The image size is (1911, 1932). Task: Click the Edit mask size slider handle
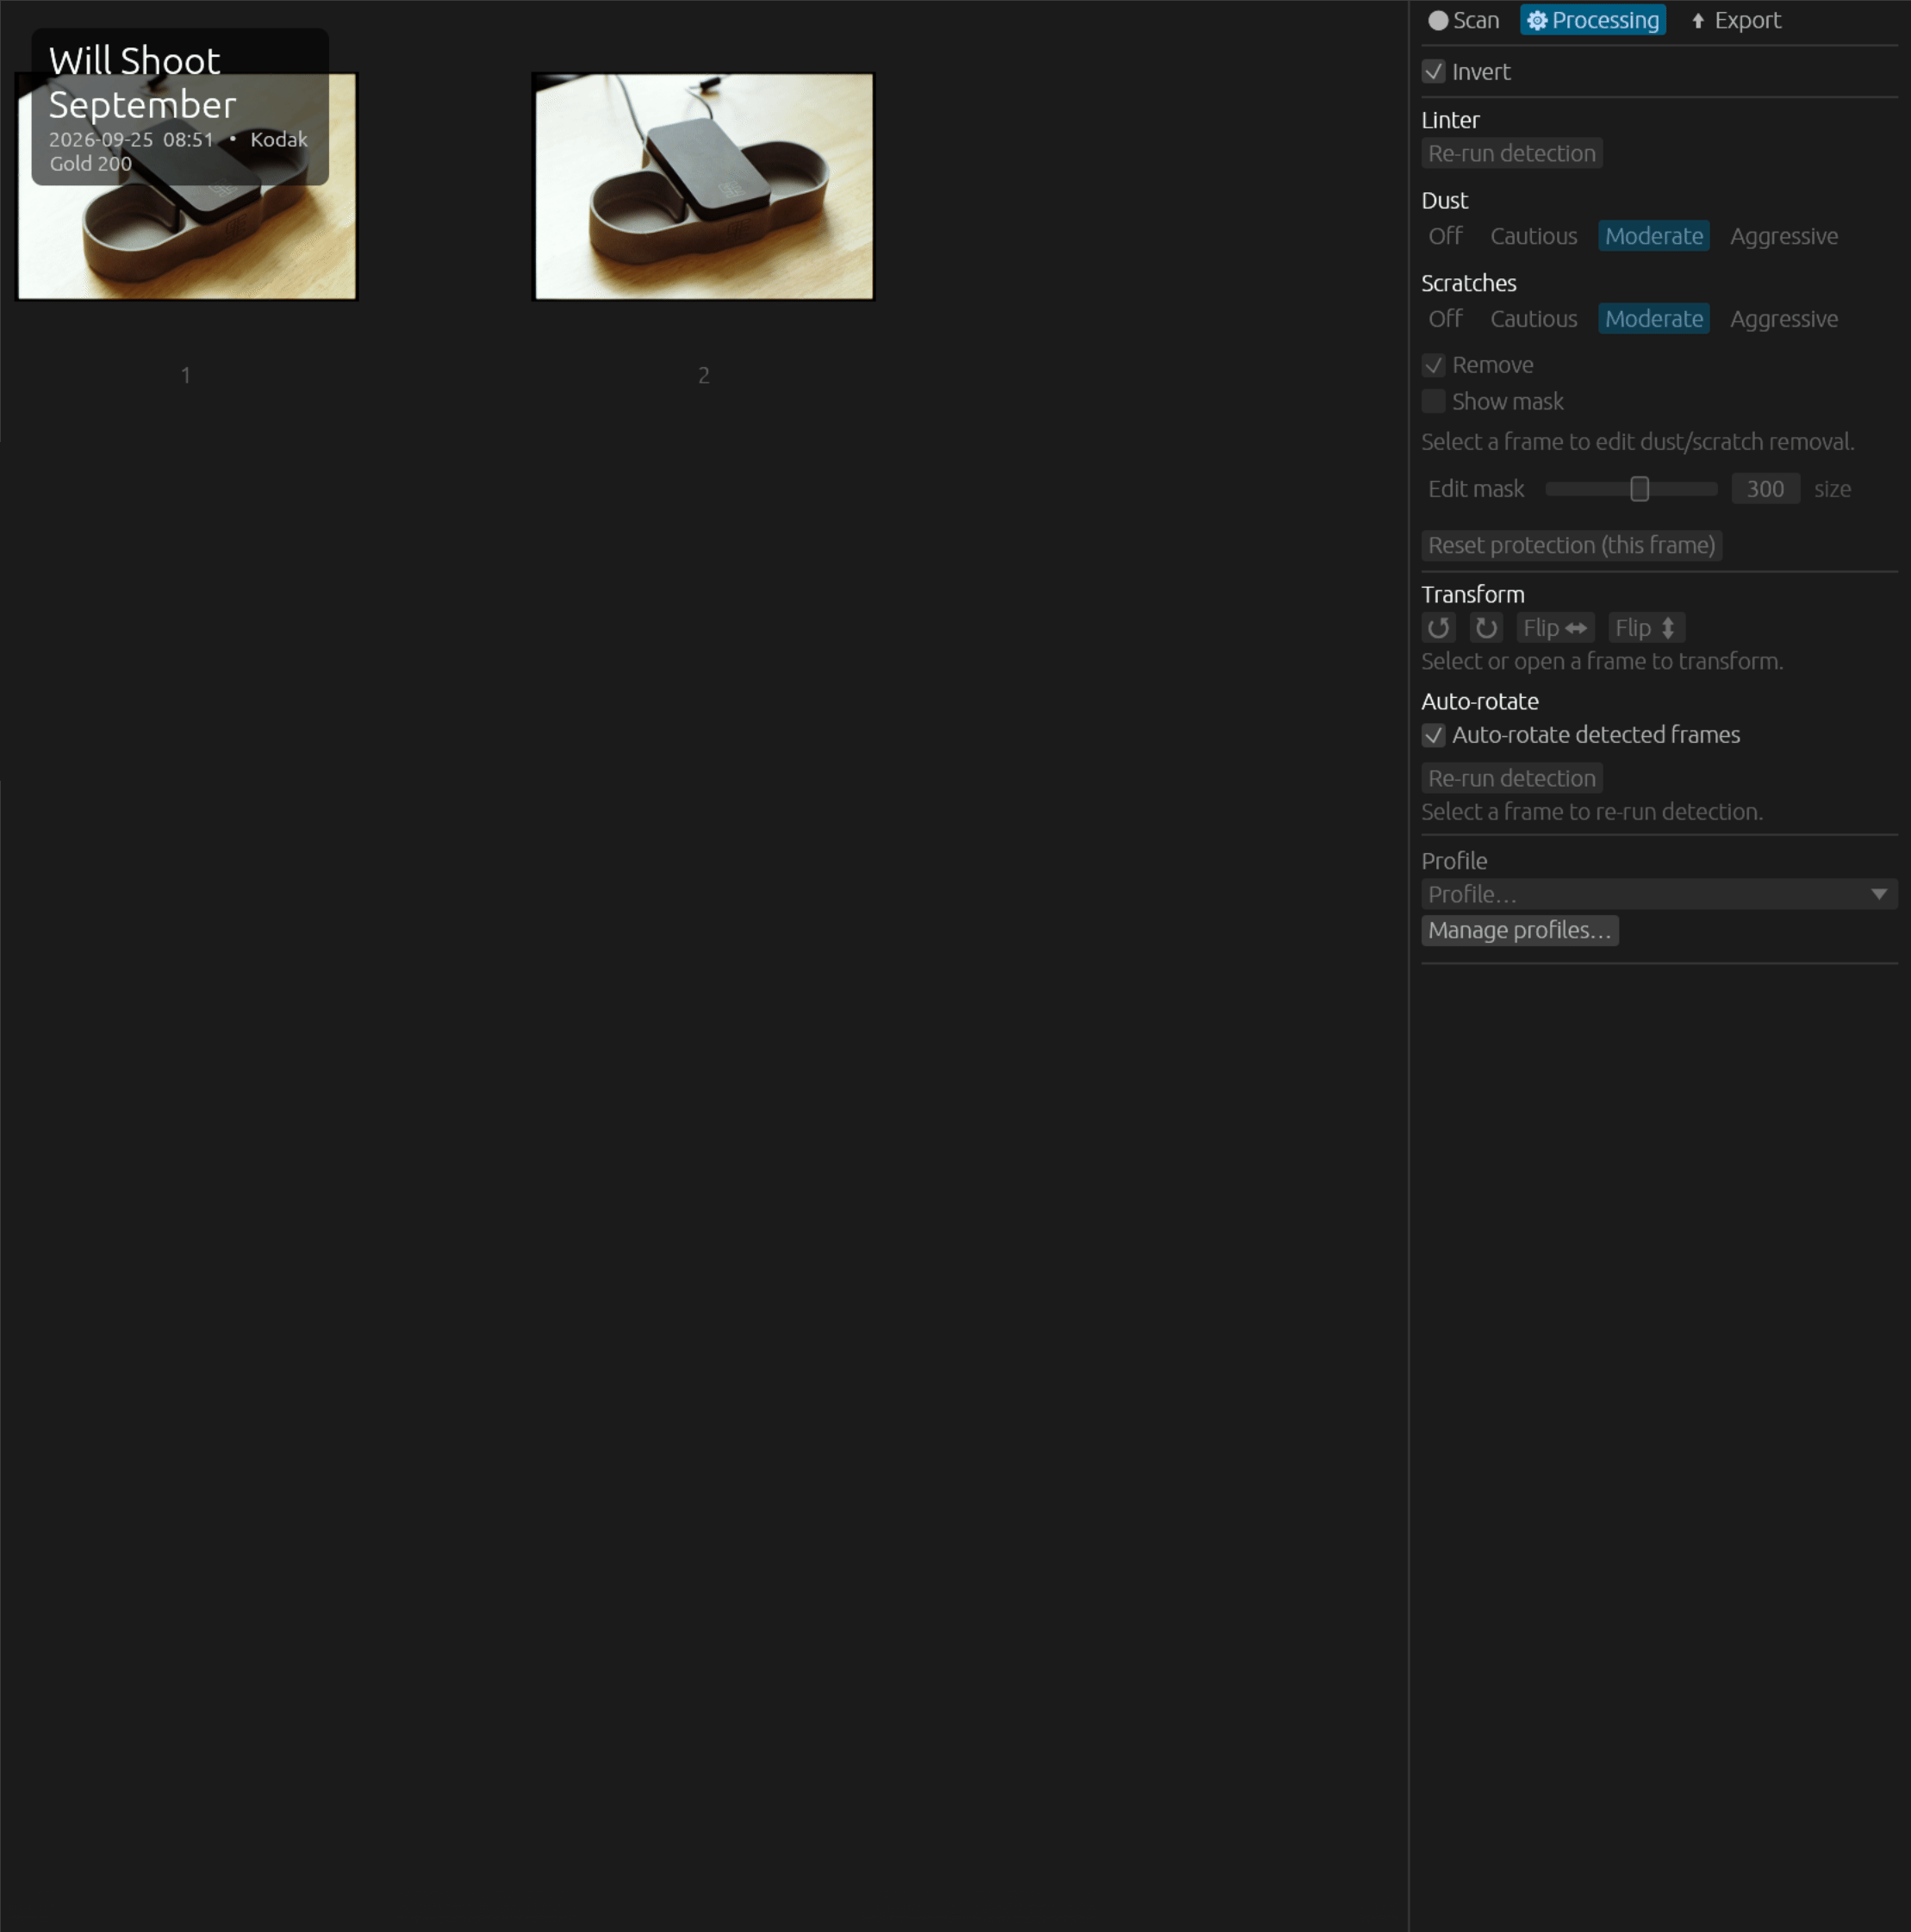click(x=1639, y=489)
